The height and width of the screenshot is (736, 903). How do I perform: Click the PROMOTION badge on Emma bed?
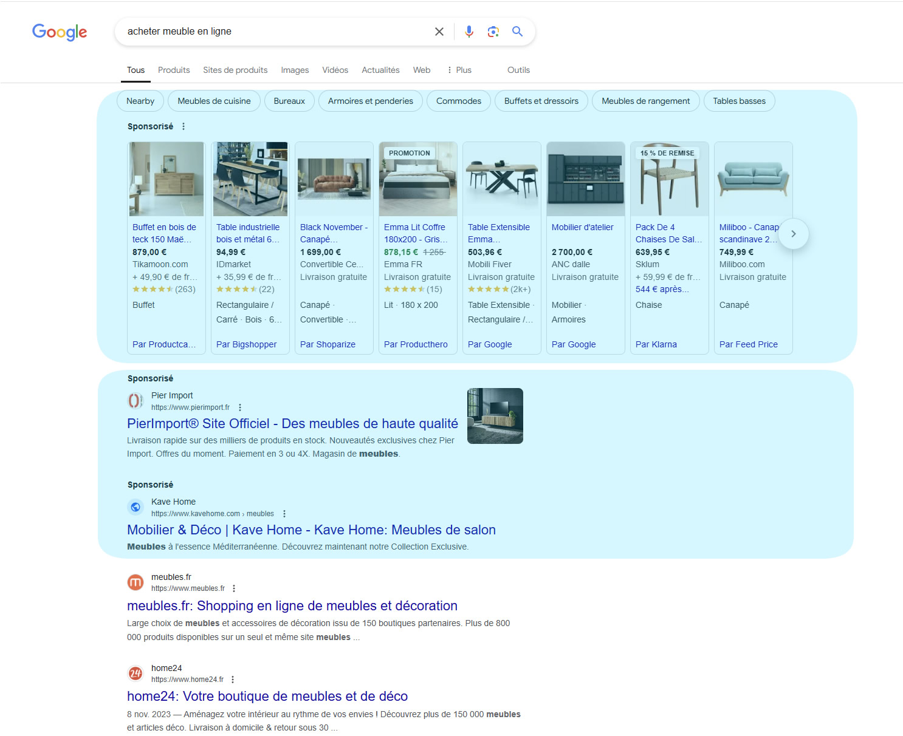click(x=410, y=153)
